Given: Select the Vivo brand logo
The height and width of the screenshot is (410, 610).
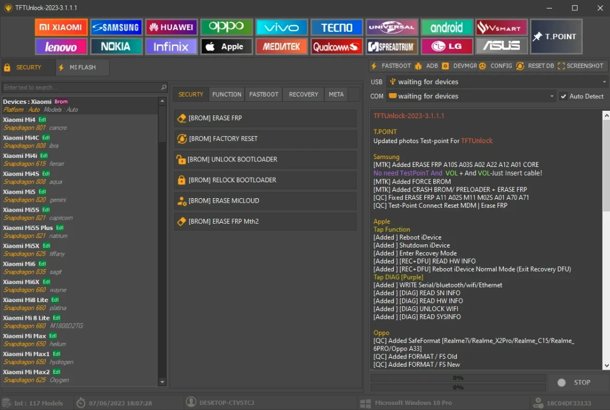Looking at the screenshot, I should tap(282, 27).
